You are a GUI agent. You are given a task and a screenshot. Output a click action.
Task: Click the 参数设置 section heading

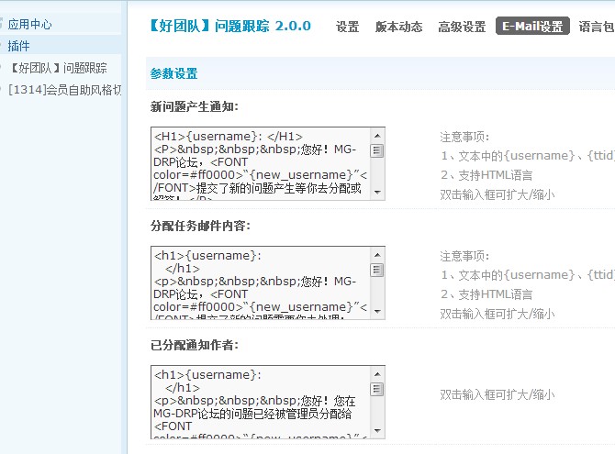click(173, 73)
